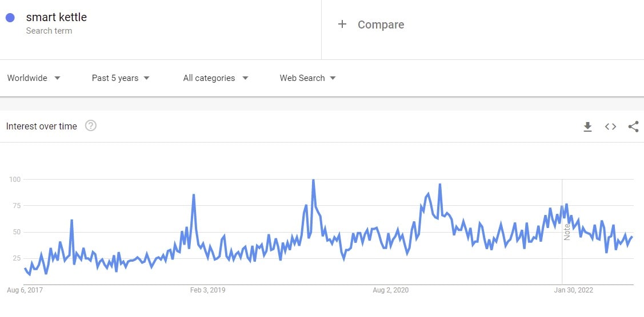Click the Jan 30, 2022 axis label

573,290
